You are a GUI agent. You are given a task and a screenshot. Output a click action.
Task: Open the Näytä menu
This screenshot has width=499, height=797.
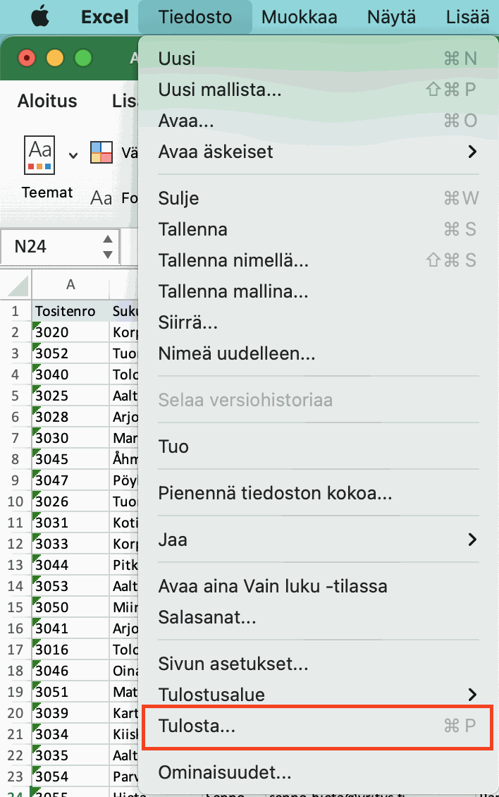[391, 17]
